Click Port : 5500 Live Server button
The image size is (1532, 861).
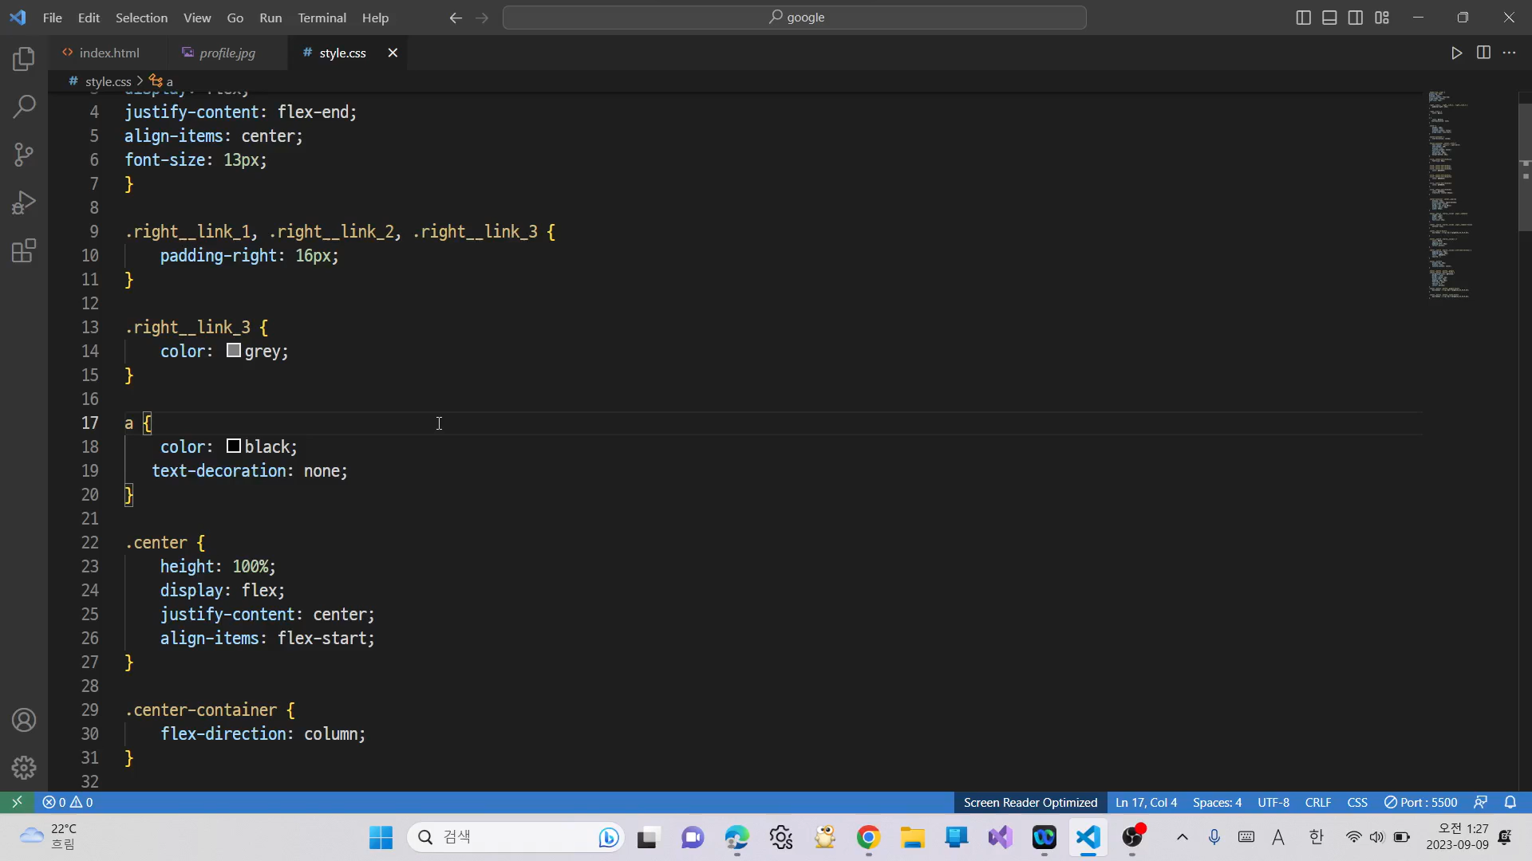click(1420, 802)
